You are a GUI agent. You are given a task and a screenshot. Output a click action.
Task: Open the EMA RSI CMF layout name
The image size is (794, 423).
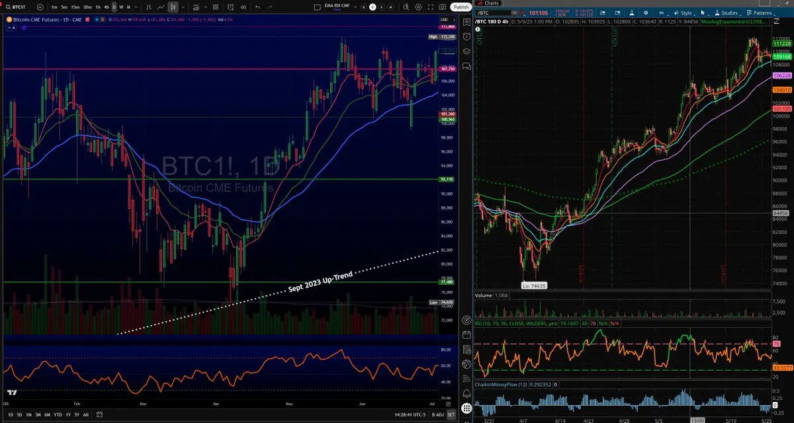(x=337, y=7)
